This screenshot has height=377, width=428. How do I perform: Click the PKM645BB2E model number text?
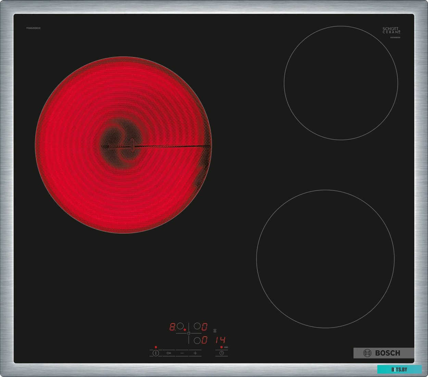(x=33, y=28)
